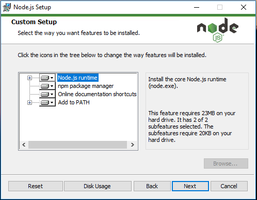257x200 pixels.
Task: Open Disk Usage information
Action: pyautogui.click(x=98, y=186)
